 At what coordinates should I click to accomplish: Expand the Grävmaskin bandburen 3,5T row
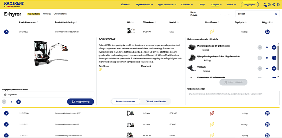tap(6, 113)
